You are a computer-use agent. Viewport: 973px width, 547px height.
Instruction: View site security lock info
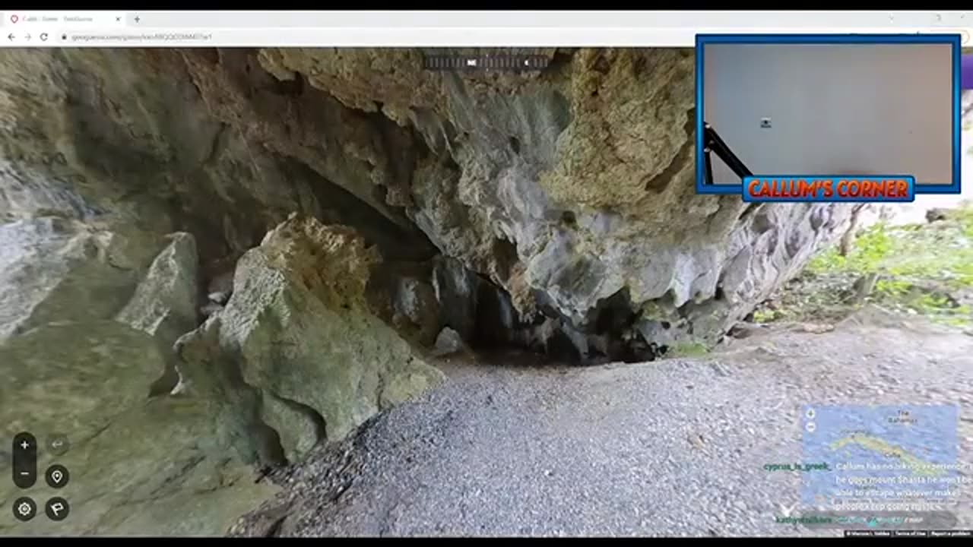(x=64, y=36)
